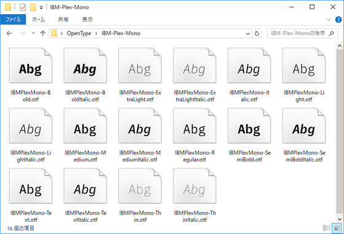The height and width of the screenshot is (234, 344).
Task: Click into IBM-Plex-Monoの検索 search field
Action: [x=298, y=33]
